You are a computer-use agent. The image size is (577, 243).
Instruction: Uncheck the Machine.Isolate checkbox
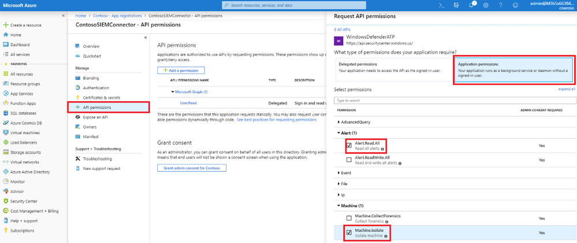pos(349,233)
